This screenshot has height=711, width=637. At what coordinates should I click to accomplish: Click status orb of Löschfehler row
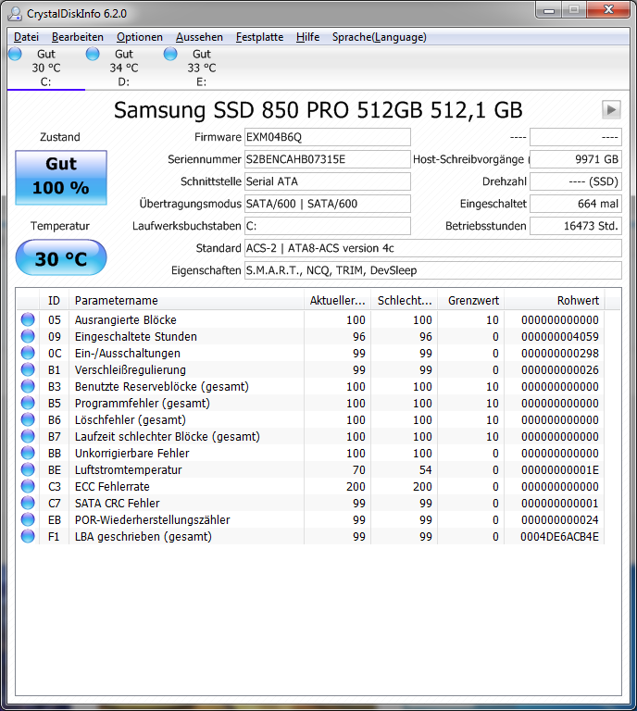click(28, 419)
